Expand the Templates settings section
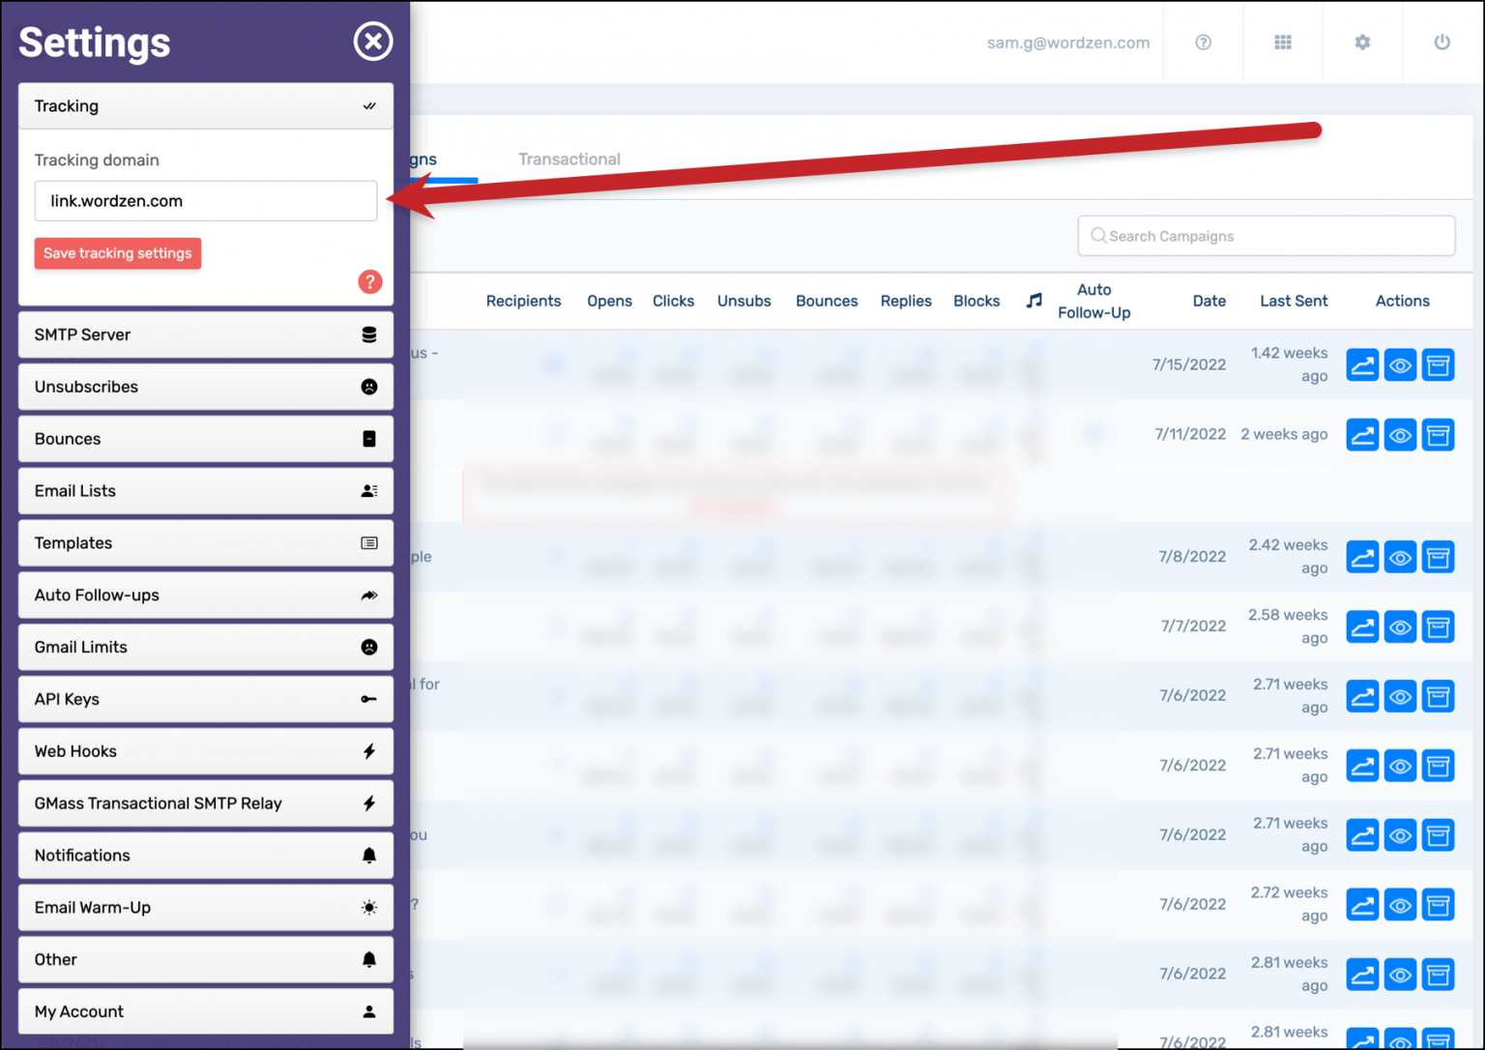Screen dimensions: 1485x1050 pyautogui.click(x=205, y=542)
